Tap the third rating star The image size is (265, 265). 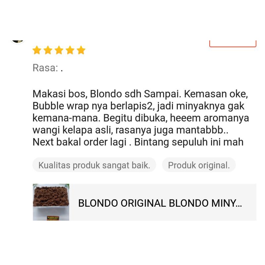pos(59,50)
